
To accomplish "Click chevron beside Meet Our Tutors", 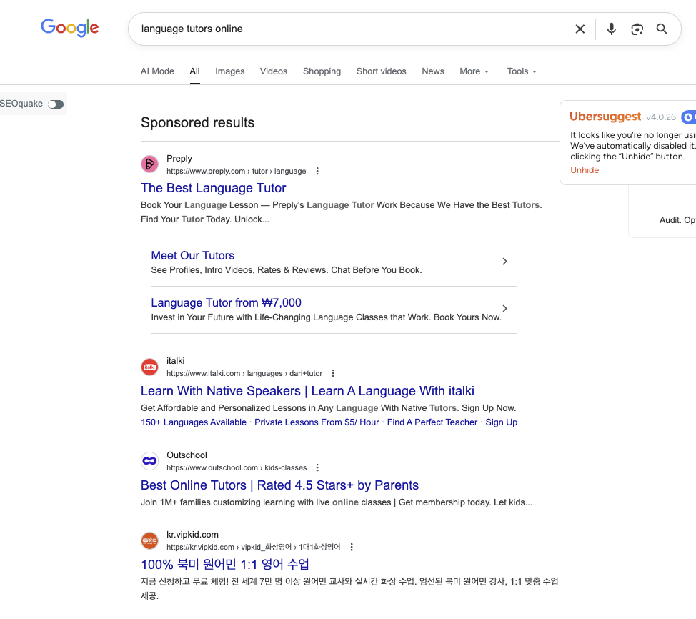I will tap(504, 262).
